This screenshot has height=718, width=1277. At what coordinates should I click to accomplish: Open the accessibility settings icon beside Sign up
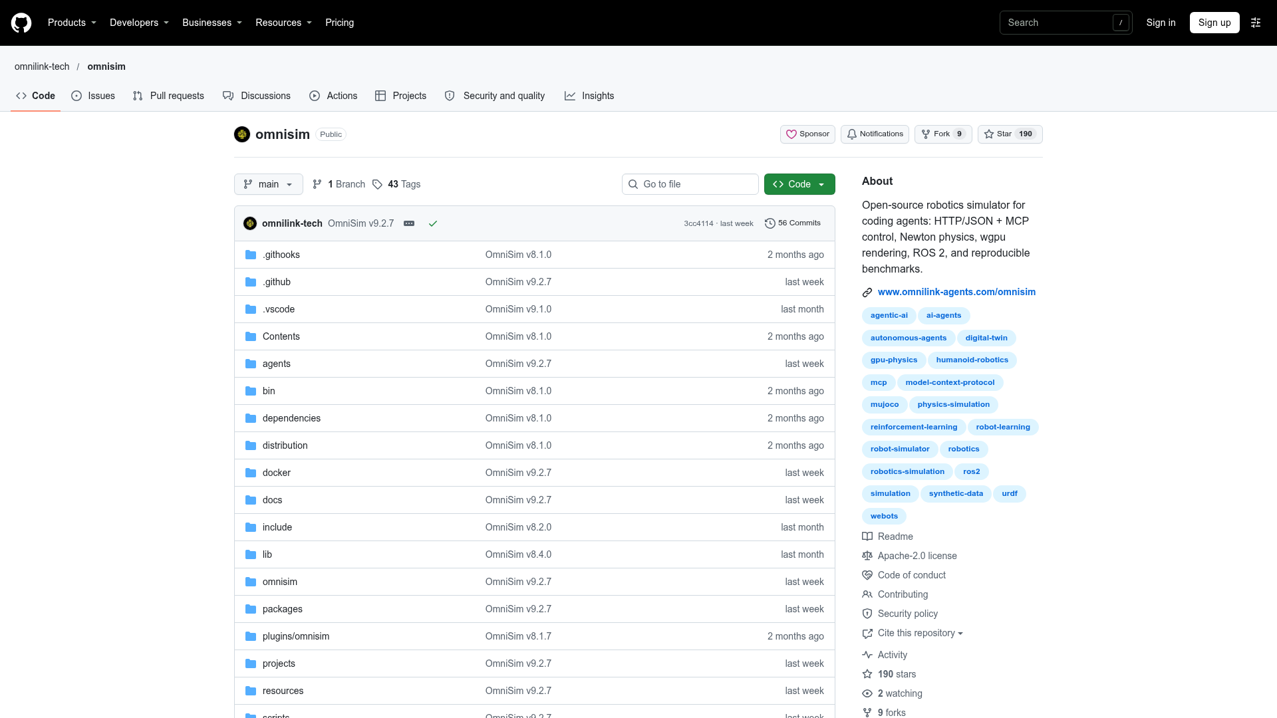(1256, 23)
